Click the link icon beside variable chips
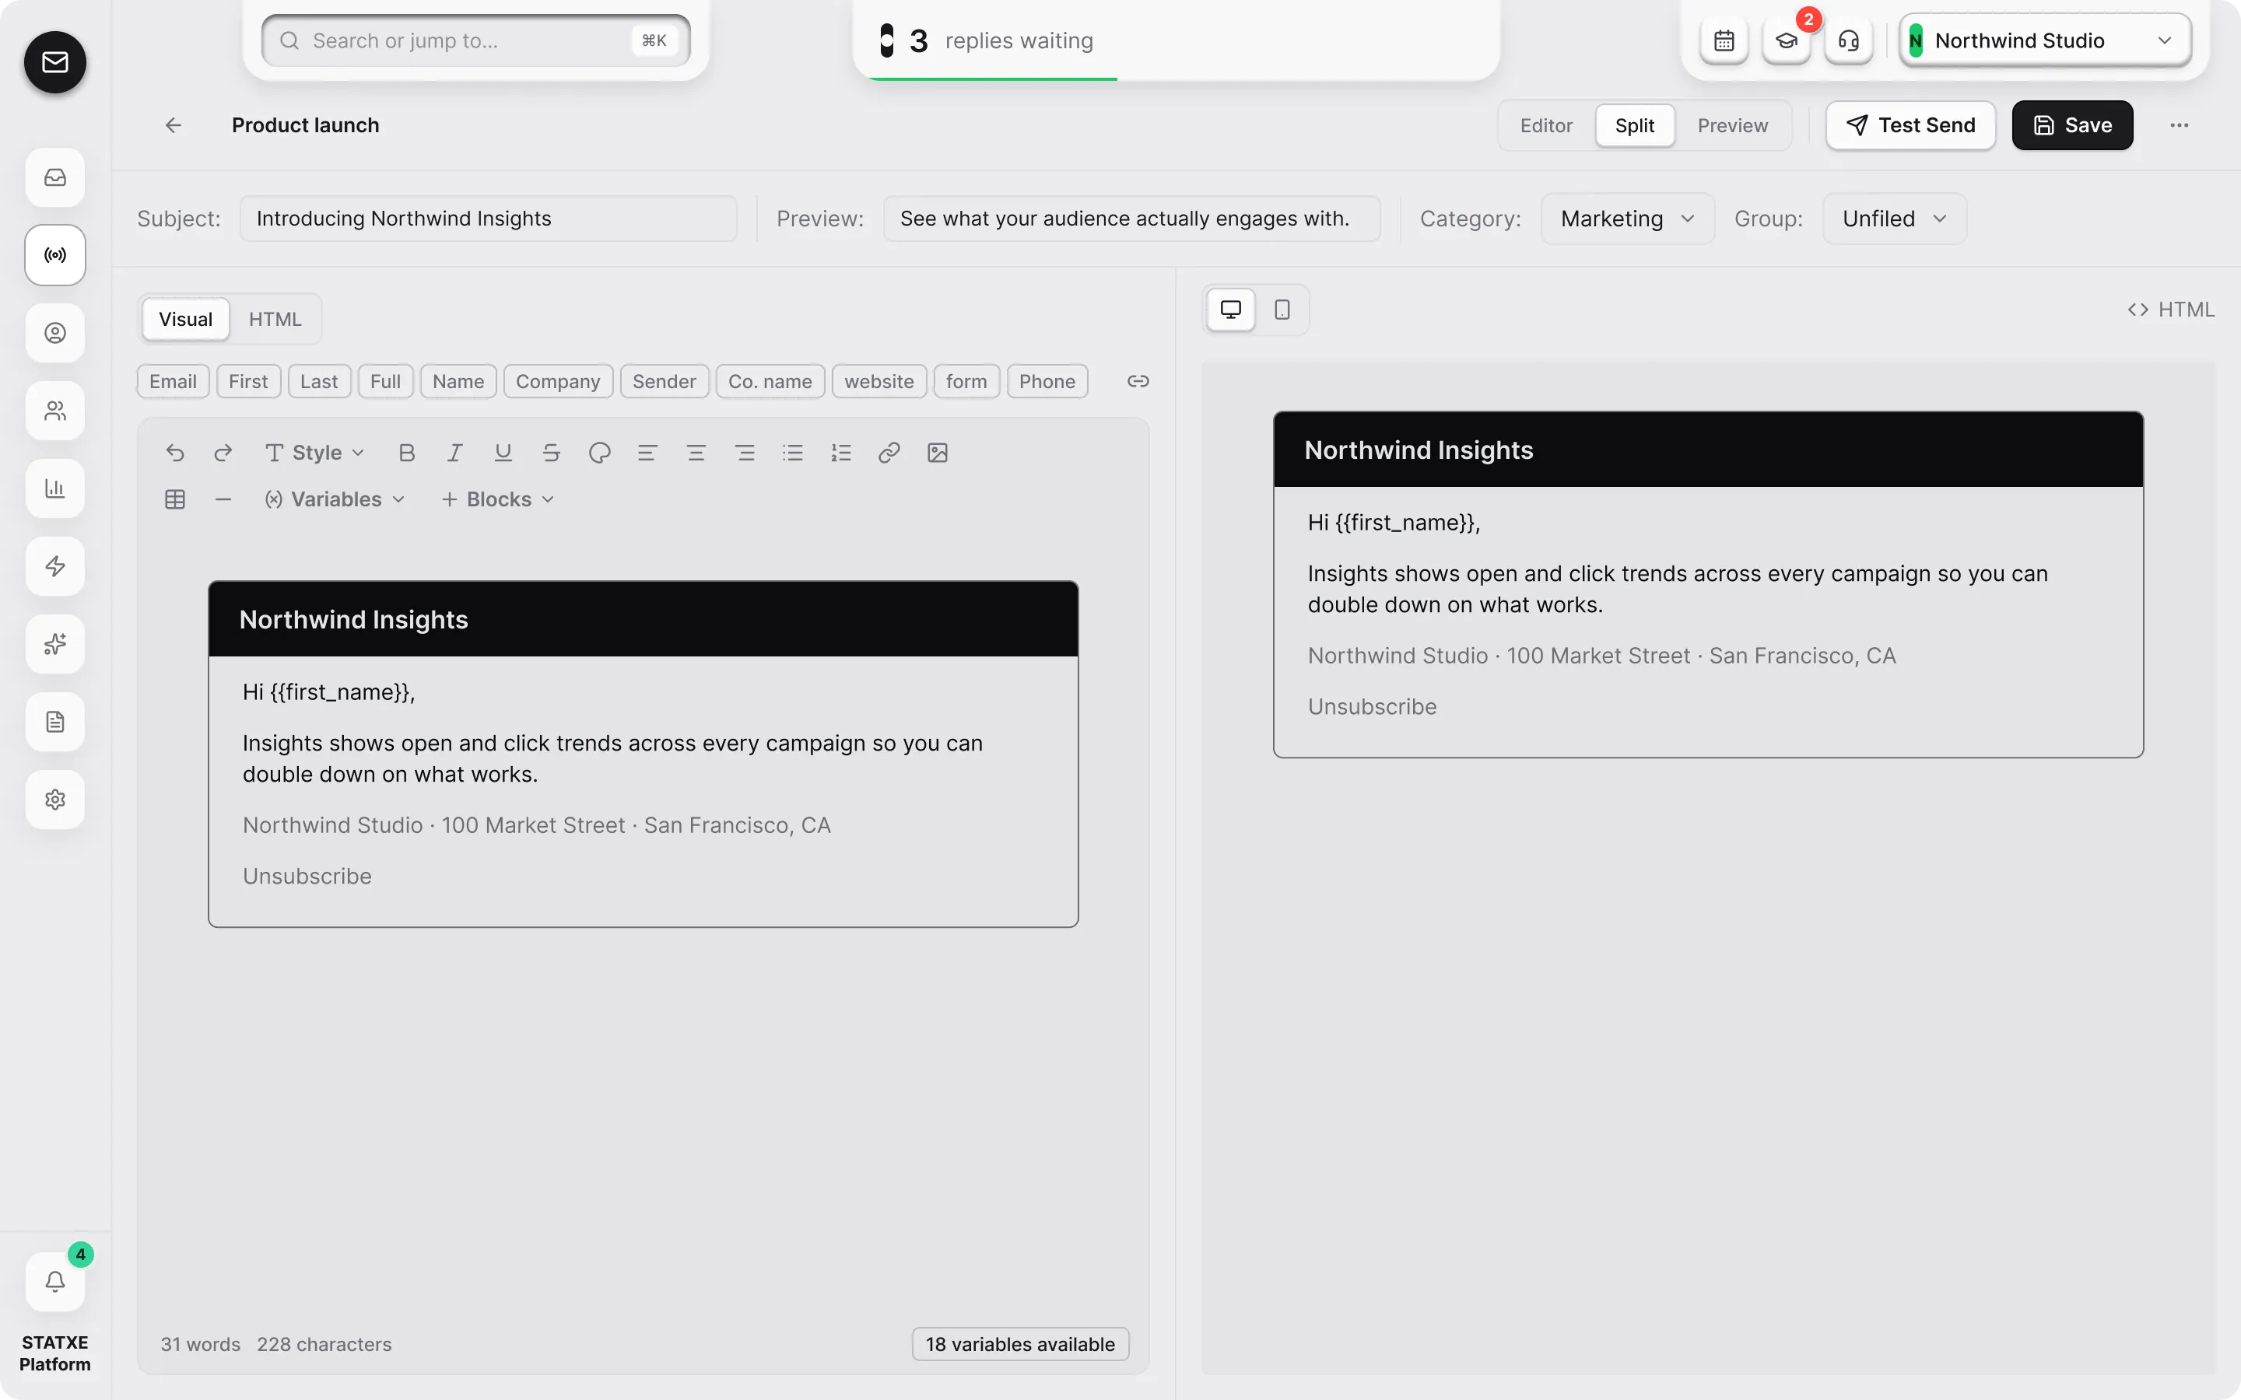 coord(1138,381)
